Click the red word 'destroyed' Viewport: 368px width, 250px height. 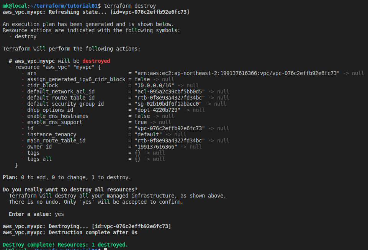[96, 61]
